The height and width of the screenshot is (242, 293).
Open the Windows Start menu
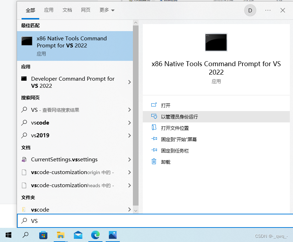8,235
